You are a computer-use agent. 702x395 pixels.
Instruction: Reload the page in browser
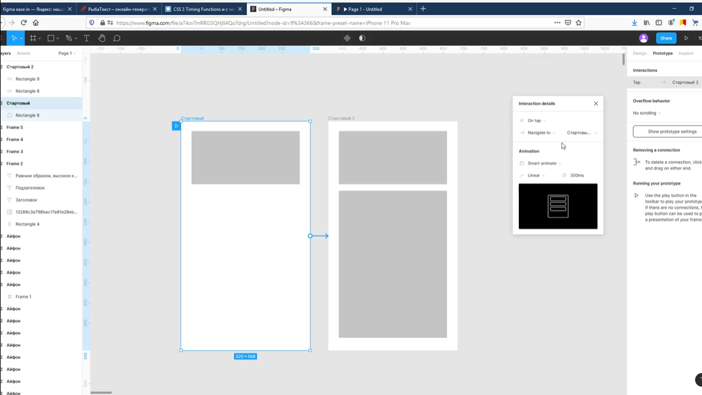[24, 23]
